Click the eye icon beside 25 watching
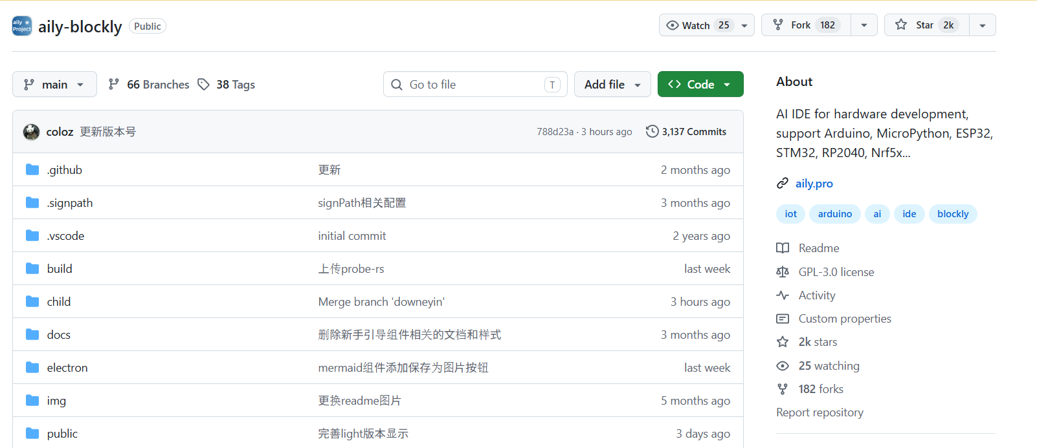This screenshot has width=1037, height=448. point(783,366)
